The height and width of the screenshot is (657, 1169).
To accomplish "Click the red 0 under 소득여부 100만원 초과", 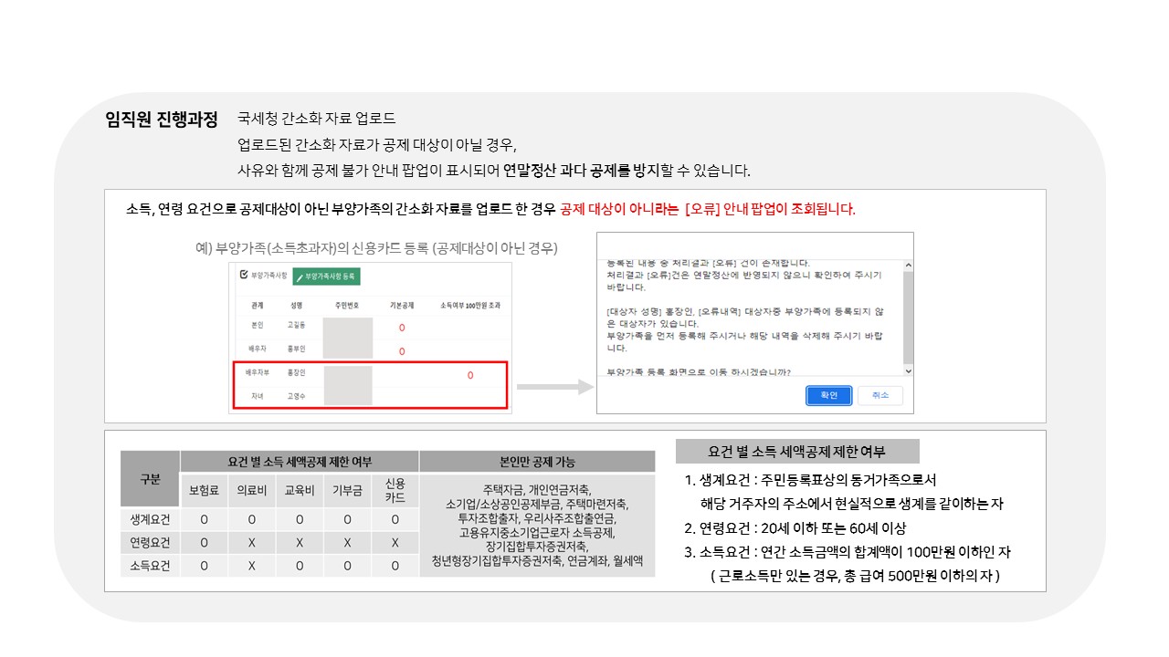I will (x=470, y=374).
